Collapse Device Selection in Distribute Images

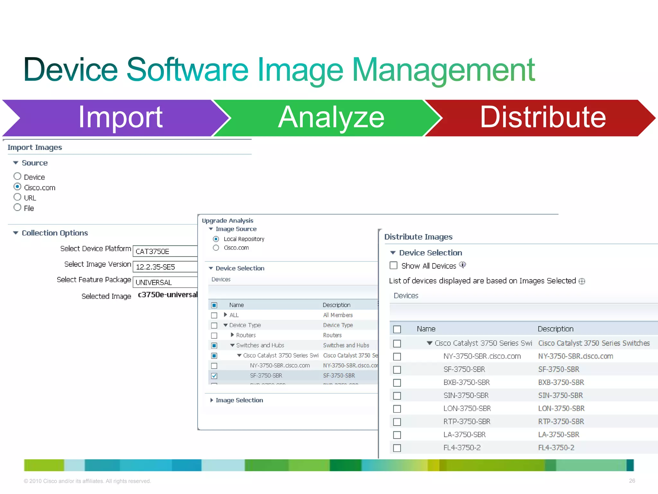pos(393,253)
